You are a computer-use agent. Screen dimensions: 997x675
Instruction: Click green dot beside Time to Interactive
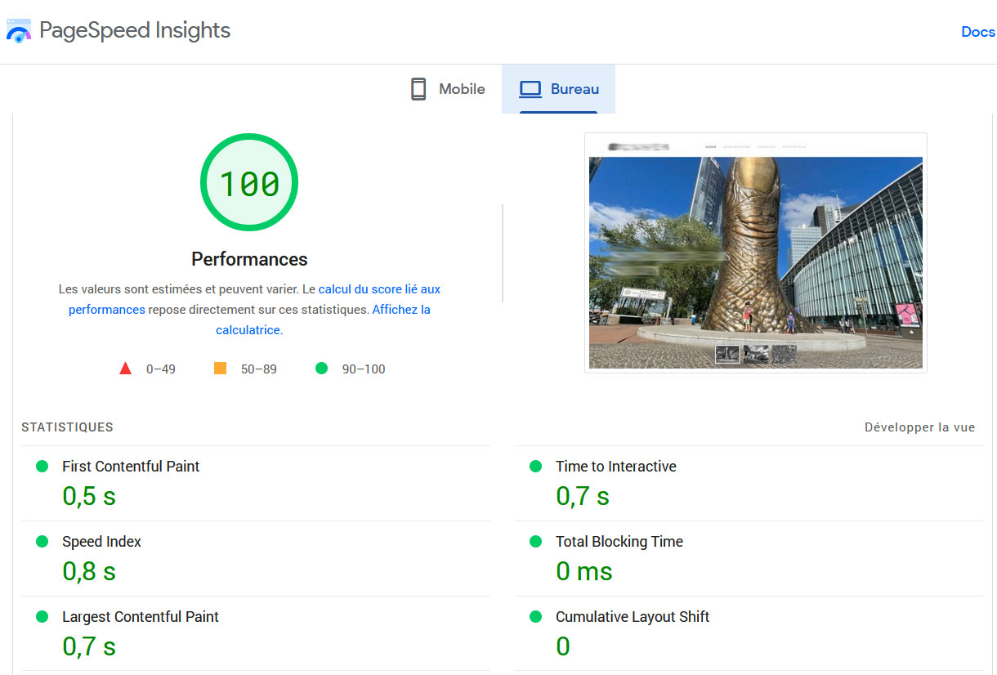pos(536,466)
